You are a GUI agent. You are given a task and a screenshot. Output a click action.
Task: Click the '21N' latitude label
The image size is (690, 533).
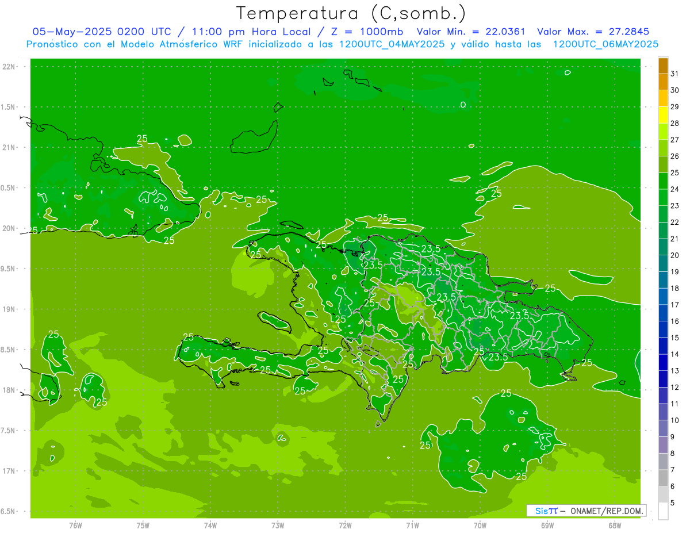9,148
